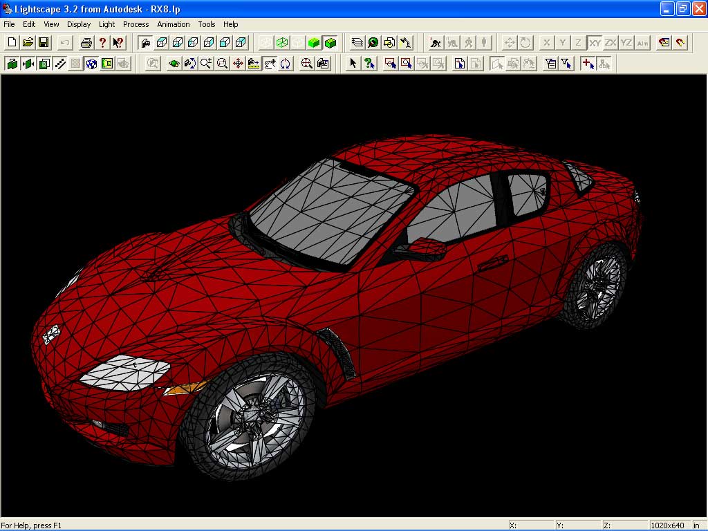
Task: Save the model using the floppy disk icon
Action: point(44,43)
